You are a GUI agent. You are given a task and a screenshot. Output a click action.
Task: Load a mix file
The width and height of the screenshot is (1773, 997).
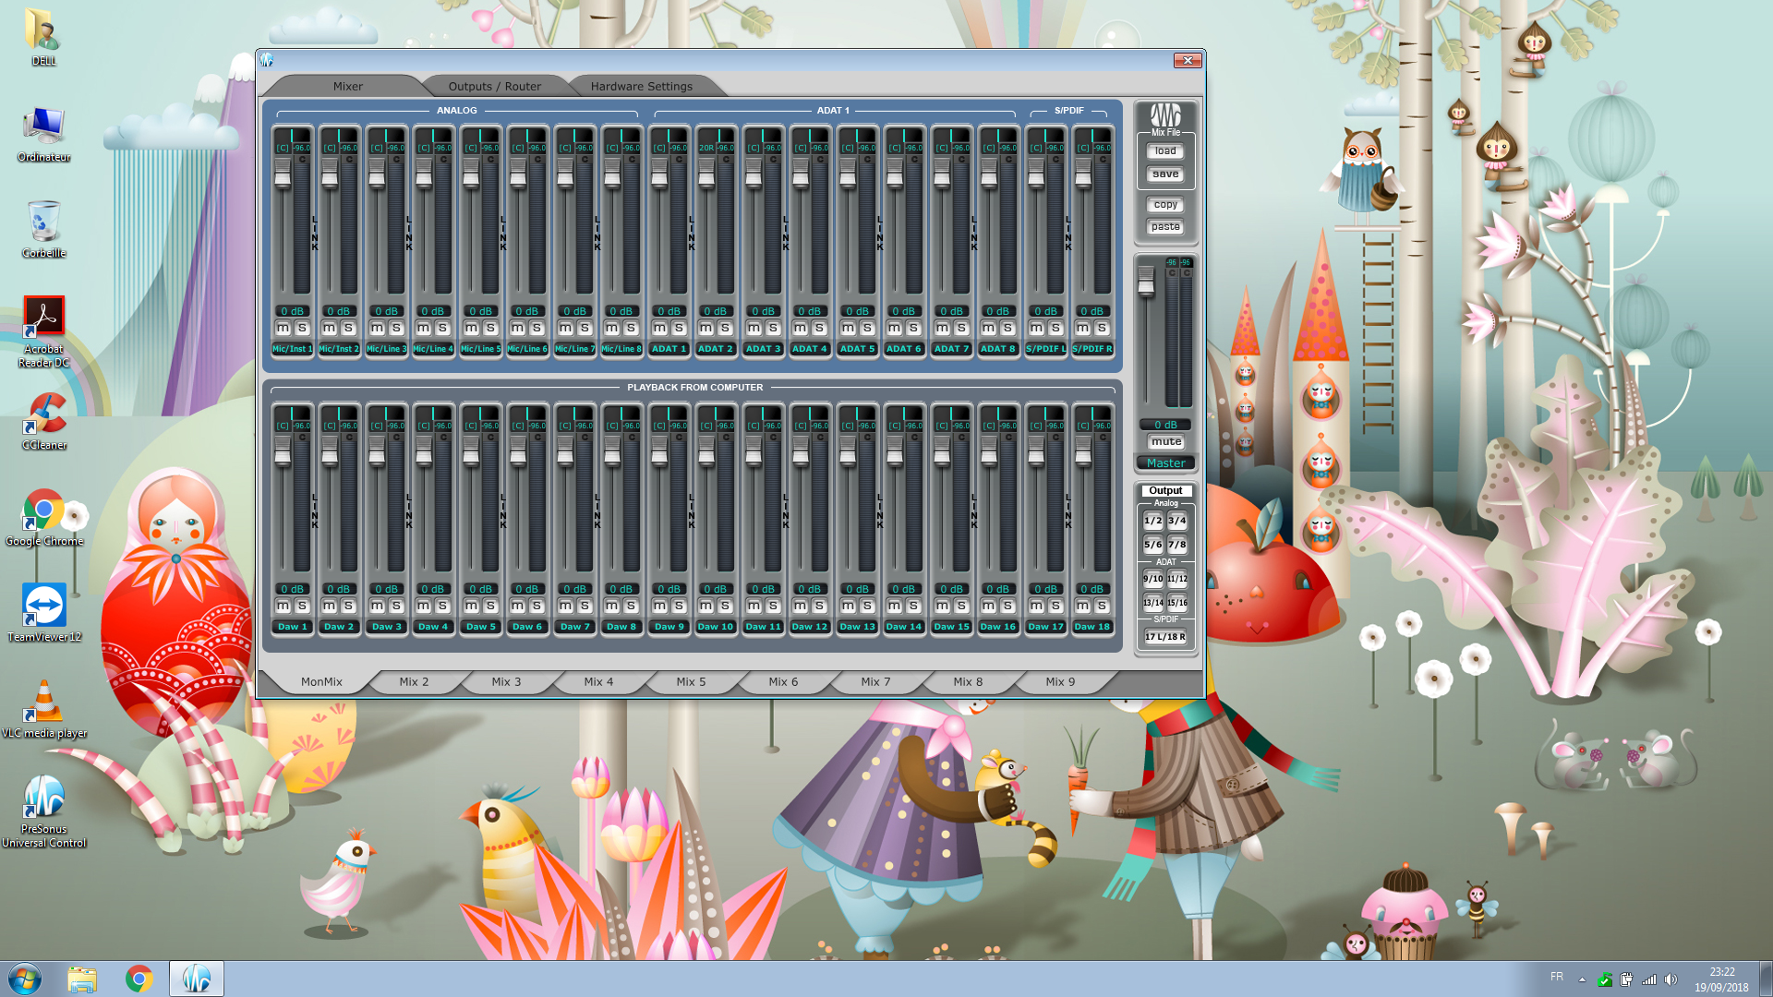coord(1165,151)
